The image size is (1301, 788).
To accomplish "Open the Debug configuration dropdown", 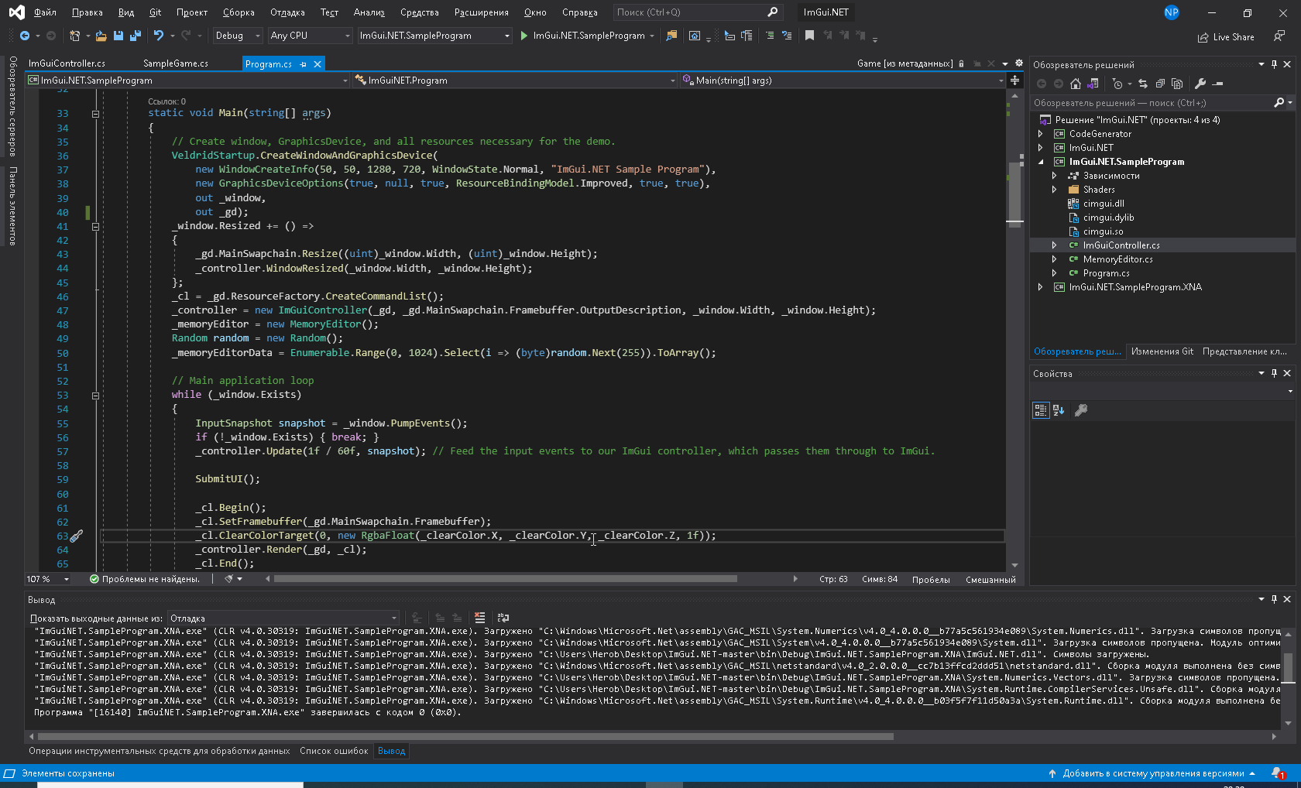I will (238, 36).
